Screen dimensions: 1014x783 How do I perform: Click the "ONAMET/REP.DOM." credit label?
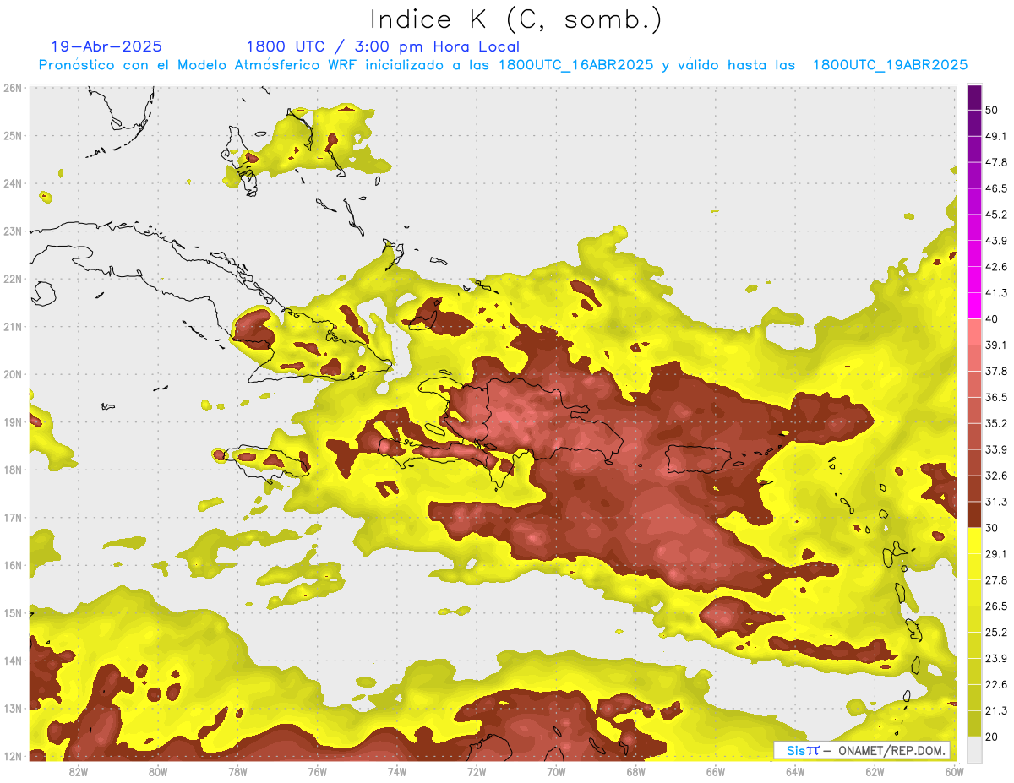(x=891, y=750)
